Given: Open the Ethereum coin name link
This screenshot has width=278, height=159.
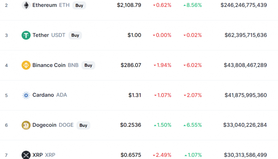Looking at the screenshot, I should coord(44,5).
